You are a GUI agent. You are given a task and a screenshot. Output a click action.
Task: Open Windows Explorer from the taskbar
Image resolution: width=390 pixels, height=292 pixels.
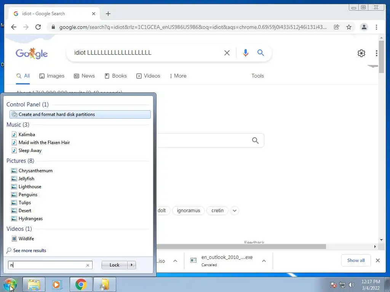pyautogui.click(x=34, y=284)
